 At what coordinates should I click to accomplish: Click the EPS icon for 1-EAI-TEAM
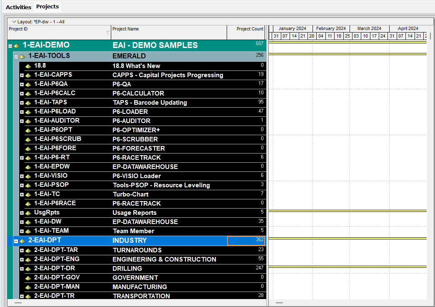click(x=28, y=232)
